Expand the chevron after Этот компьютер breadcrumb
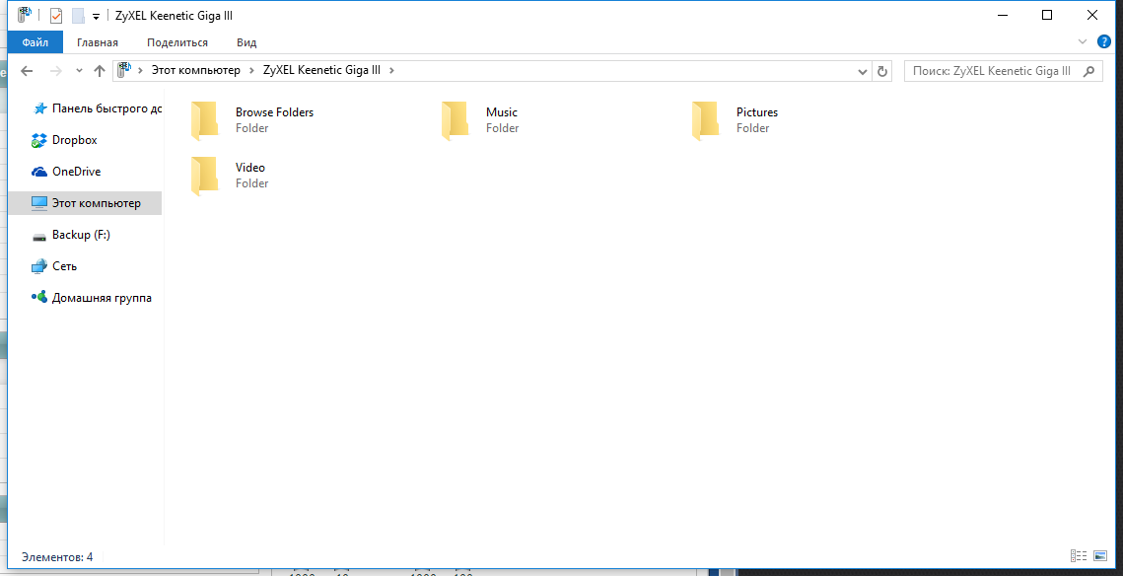 point(251,70)
